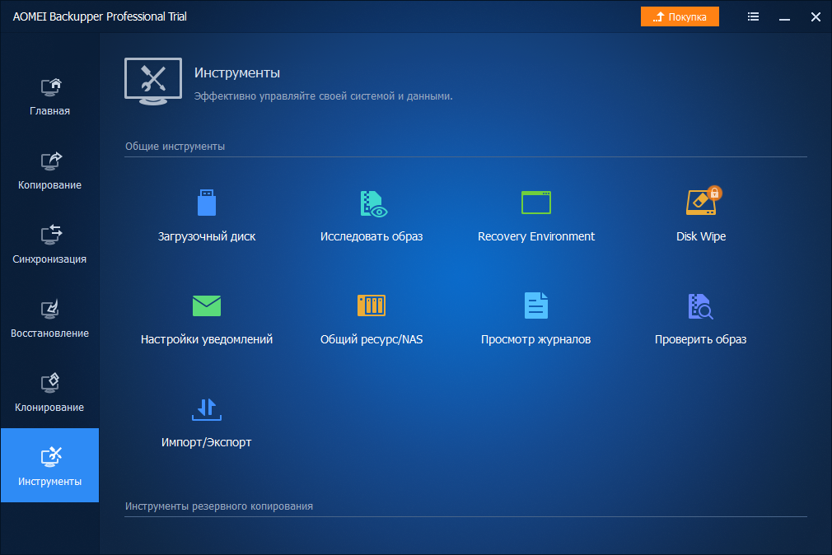Click the Импорт/Экспорт label
Image resolution: width=832 pixels, height=555 pixels.
tap(207, 442)
